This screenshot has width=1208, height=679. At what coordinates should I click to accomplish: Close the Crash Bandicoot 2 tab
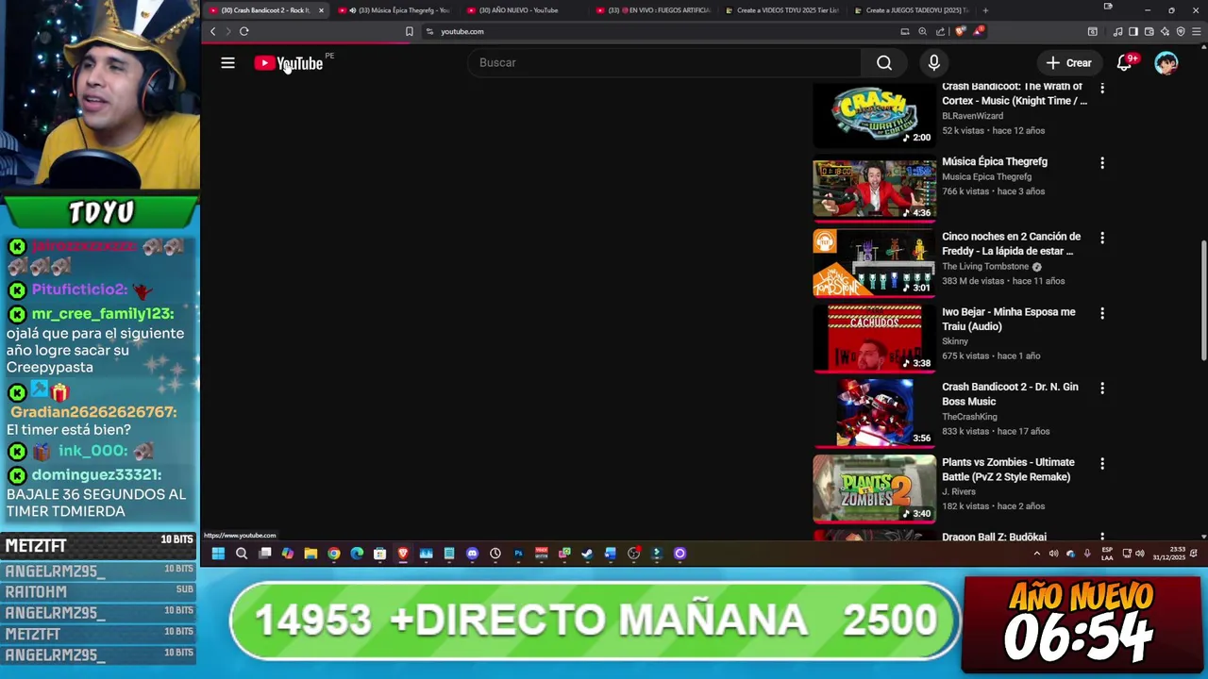(x=321, y=10)
